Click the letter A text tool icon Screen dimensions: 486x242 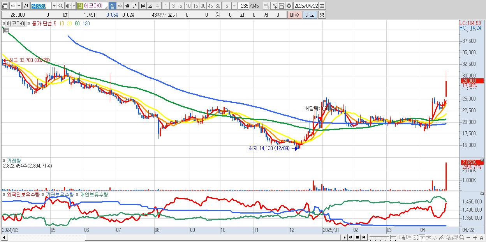tap(481, 237)
